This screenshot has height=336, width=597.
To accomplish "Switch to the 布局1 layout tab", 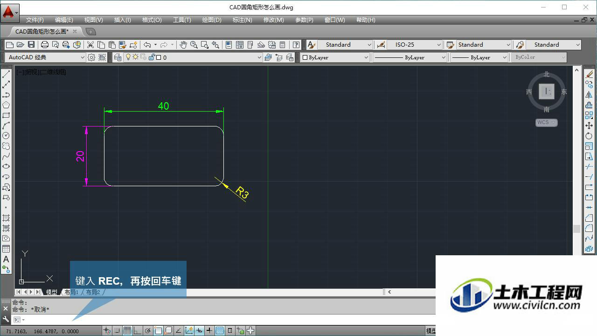I will pos(71,292).
